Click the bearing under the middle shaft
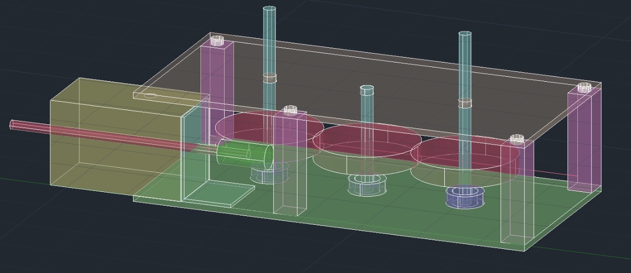631x273 pixels. (367, 184)
